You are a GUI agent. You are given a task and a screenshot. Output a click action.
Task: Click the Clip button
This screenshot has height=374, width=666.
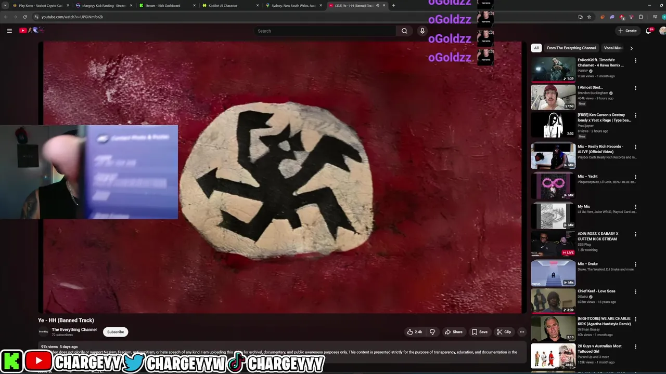504,332
